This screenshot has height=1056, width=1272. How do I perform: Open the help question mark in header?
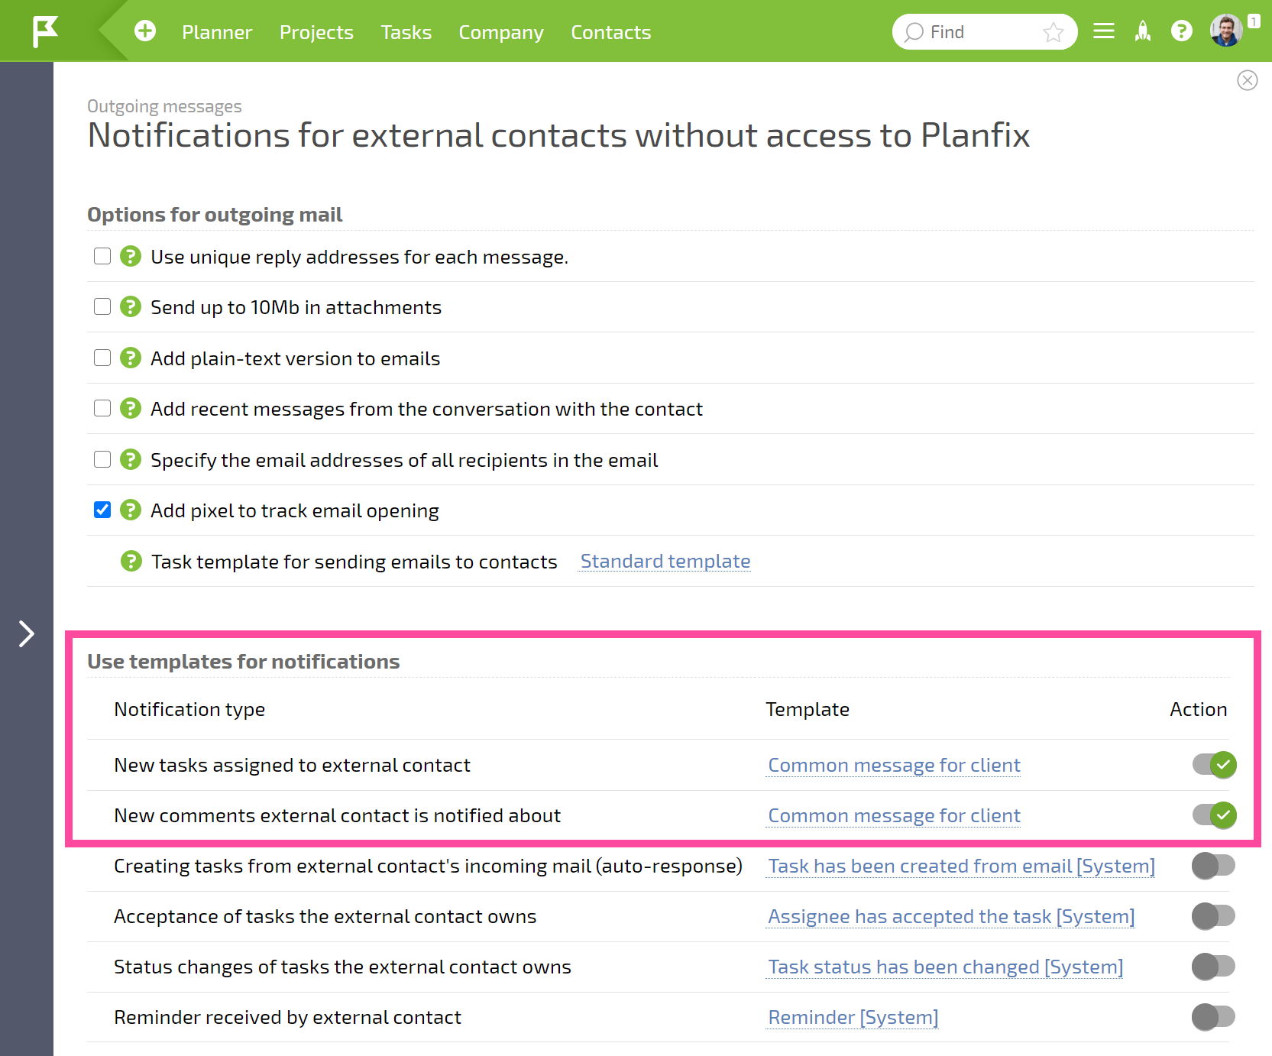pos(1182,31)
